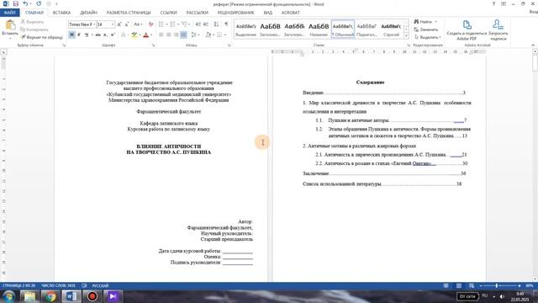Center align text
This screenshot has height=303, width=538.
(x=168, y=35)
